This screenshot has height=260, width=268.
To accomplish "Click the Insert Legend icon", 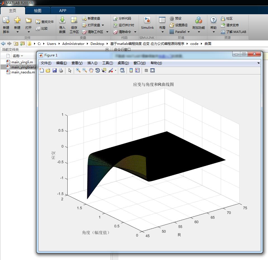I will point(137,70).
